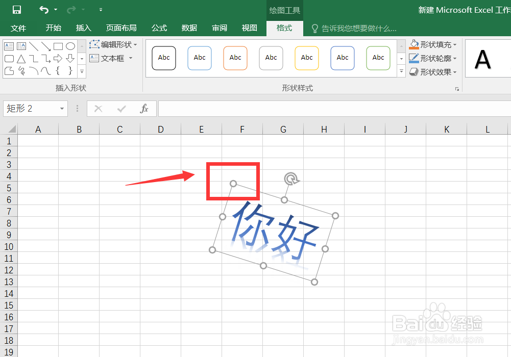Viewport: 511px width, 357px height.
Task: Open the 形状样式 dialog launcher
Action: [457, 88]
